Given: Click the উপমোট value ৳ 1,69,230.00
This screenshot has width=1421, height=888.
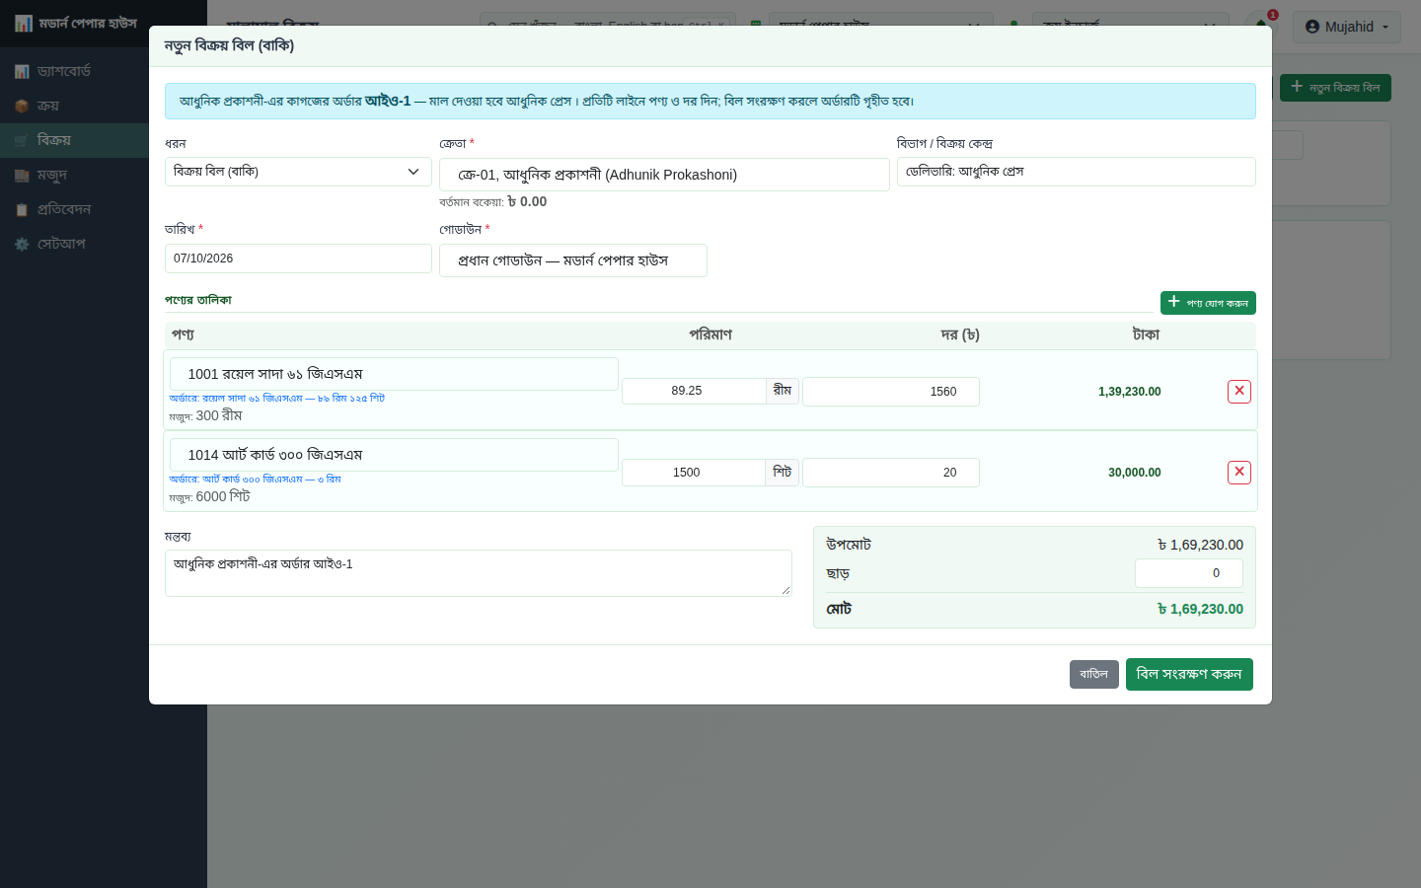Looking at the screenshot, I should click(1200, 545).
